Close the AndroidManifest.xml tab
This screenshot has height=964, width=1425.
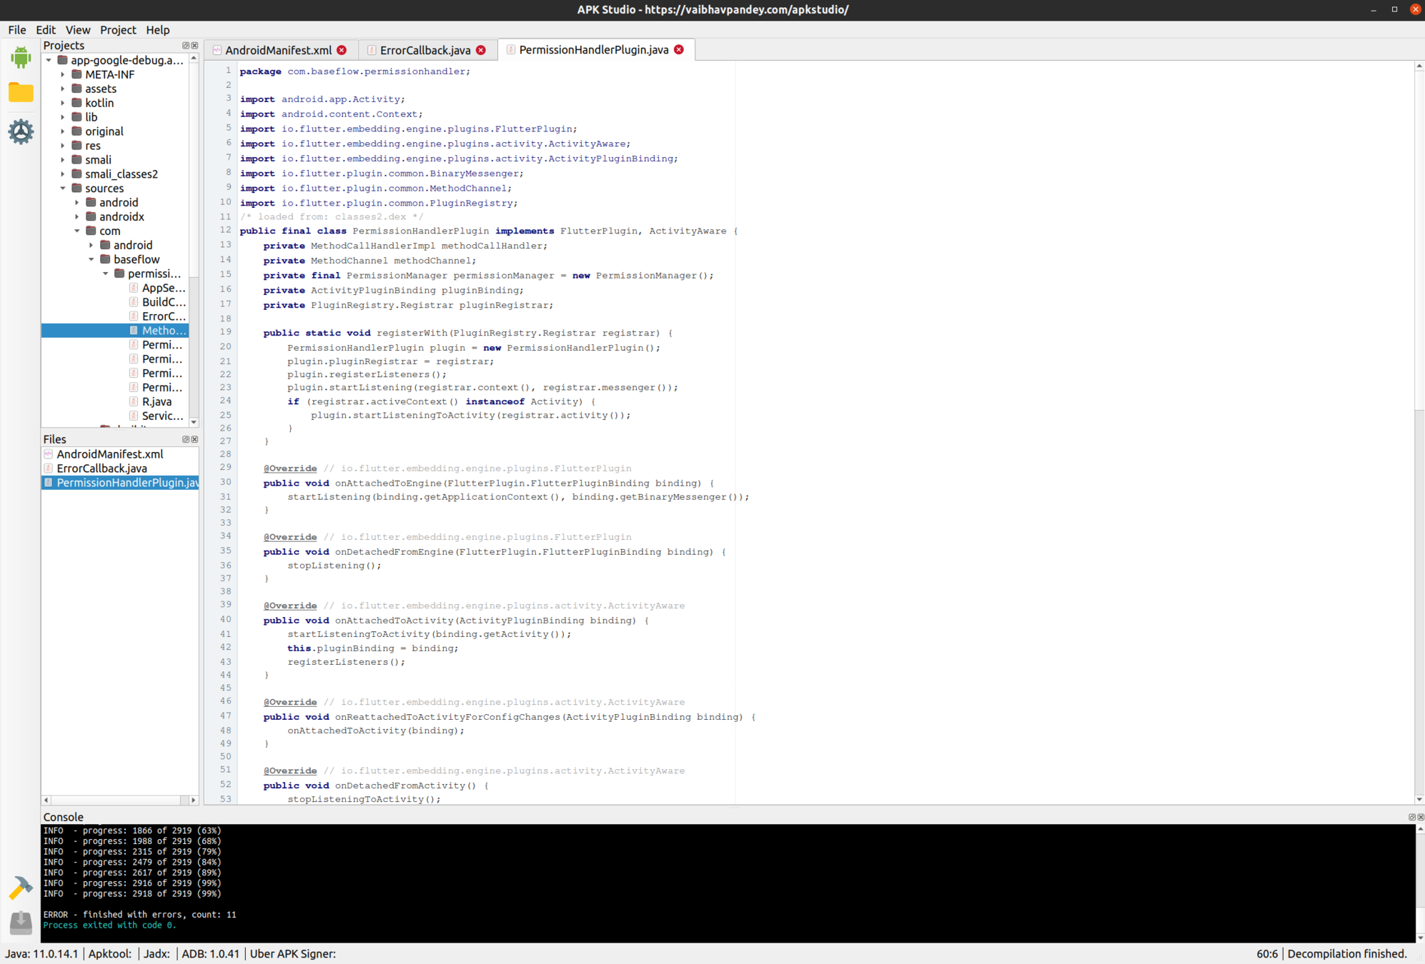click(342, 50)
